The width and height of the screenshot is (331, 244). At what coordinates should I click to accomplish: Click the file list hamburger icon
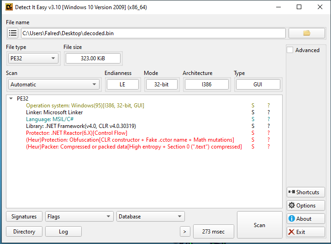[x=13, y=33]
